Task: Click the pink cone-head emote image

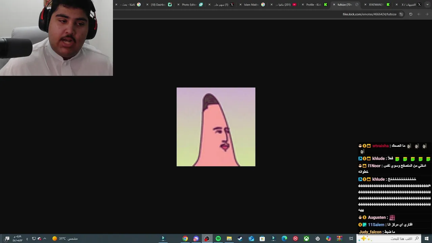Action: pyautogui.click(x=216, y=127)
